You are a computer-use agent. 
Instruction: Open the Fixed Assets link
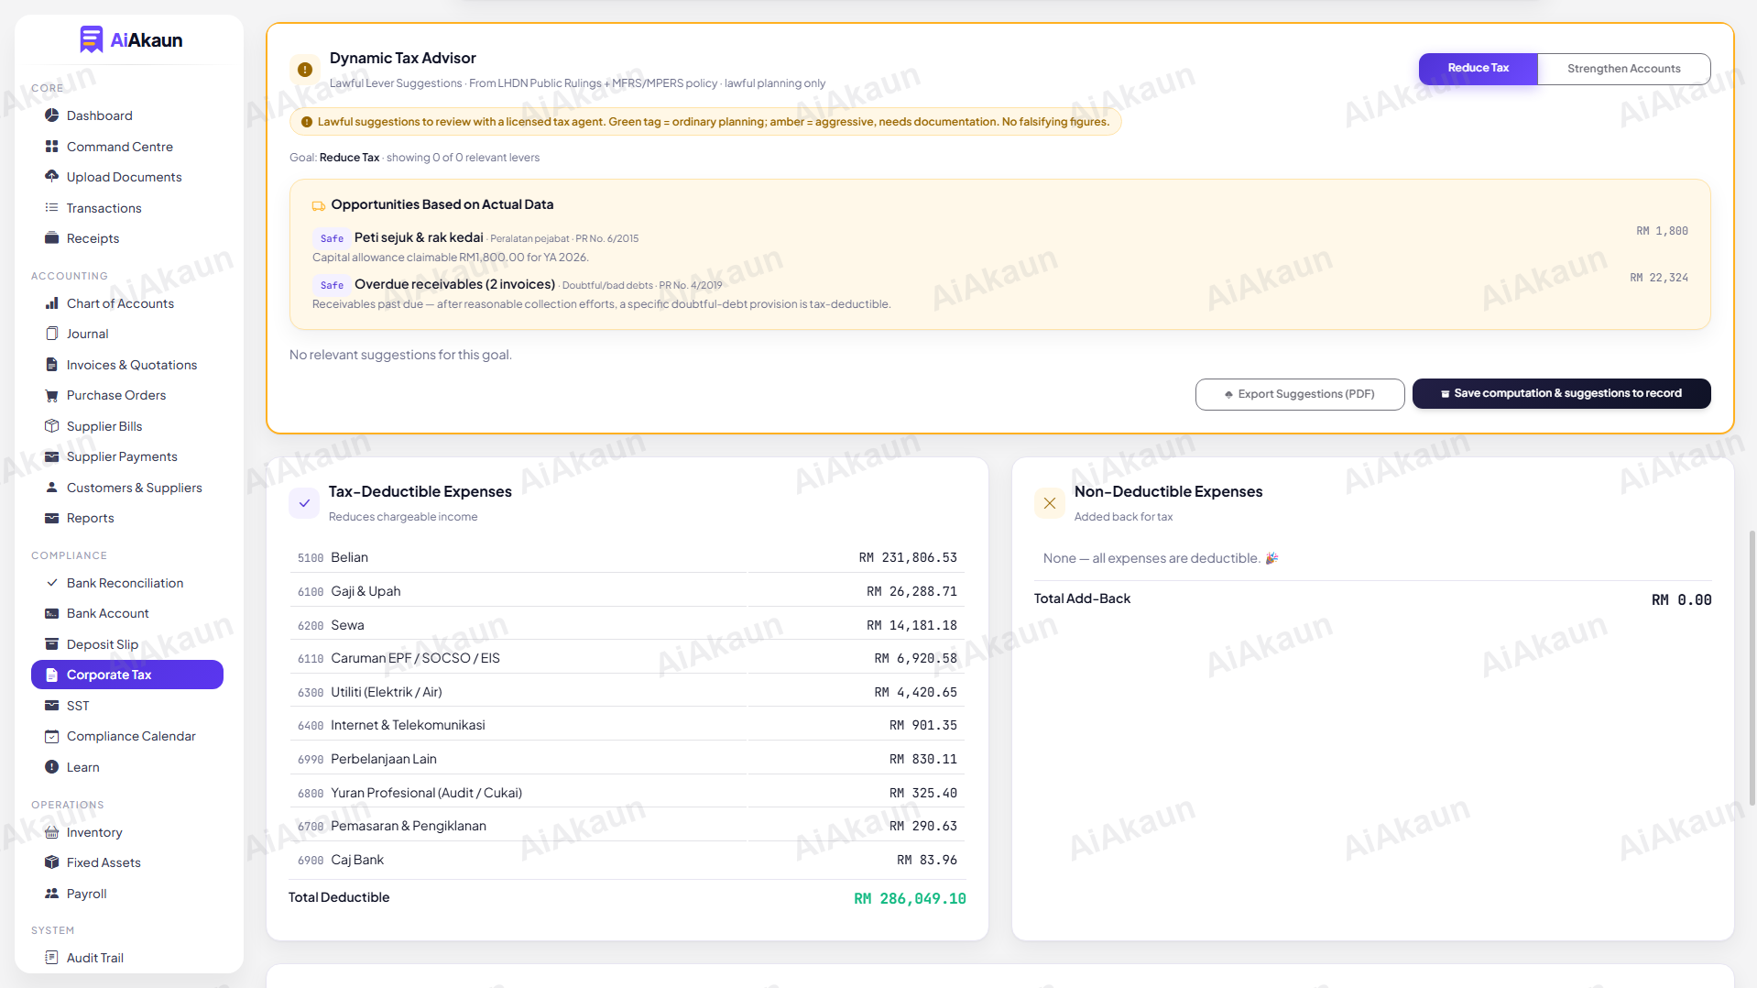pos(127,862)
